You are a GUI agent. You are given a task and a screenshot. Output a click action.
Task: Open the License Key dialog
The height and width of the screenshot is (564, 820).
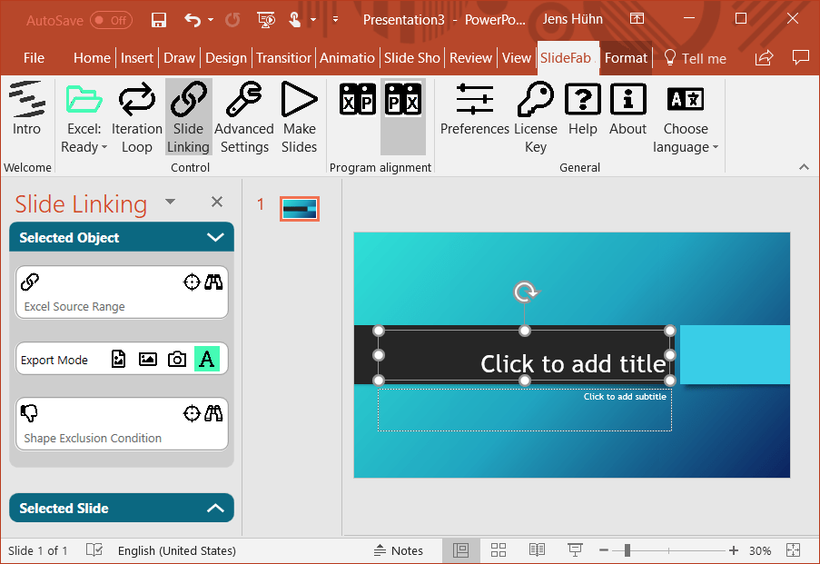(x=536, y=116)
